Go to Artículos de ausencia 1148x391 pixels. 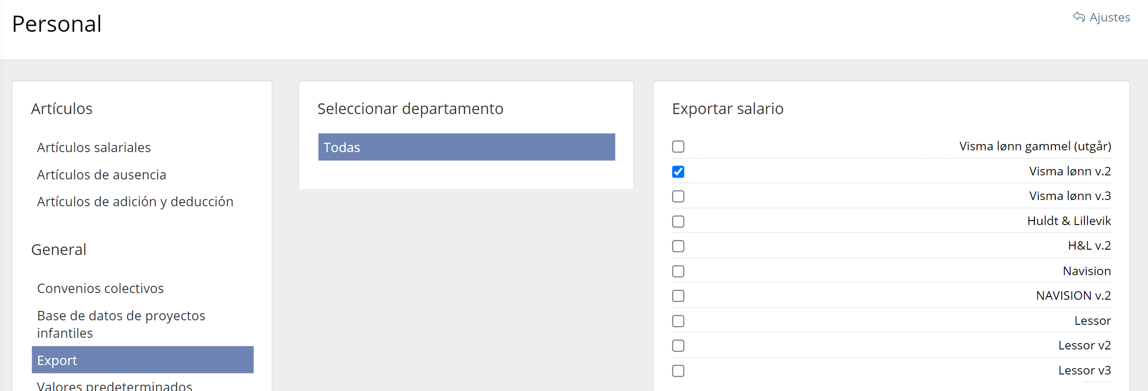102,175
